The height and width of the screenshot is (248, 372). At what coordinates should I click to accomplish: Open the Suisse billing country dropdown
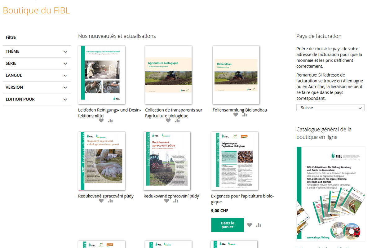coord(330,108)
